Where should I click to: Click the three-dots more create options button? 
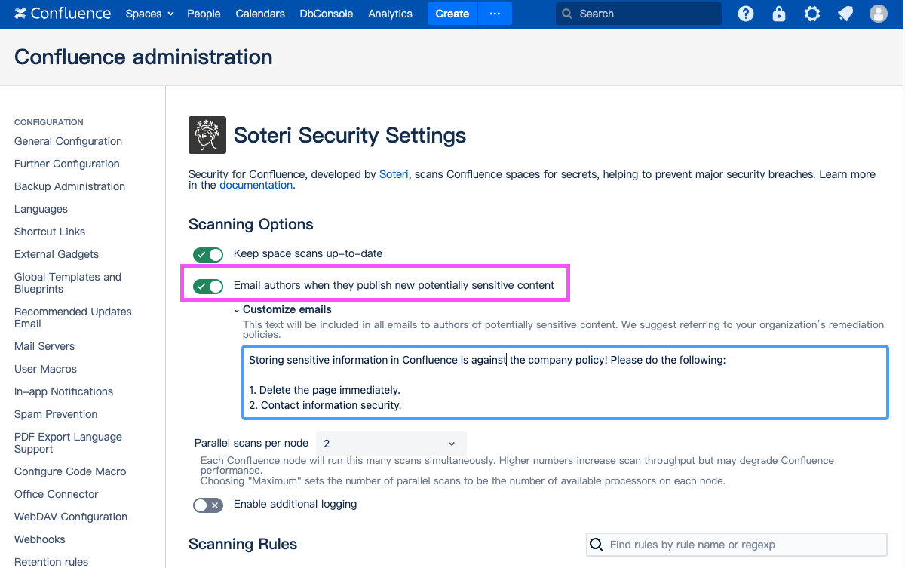click(x=495, y=14)
